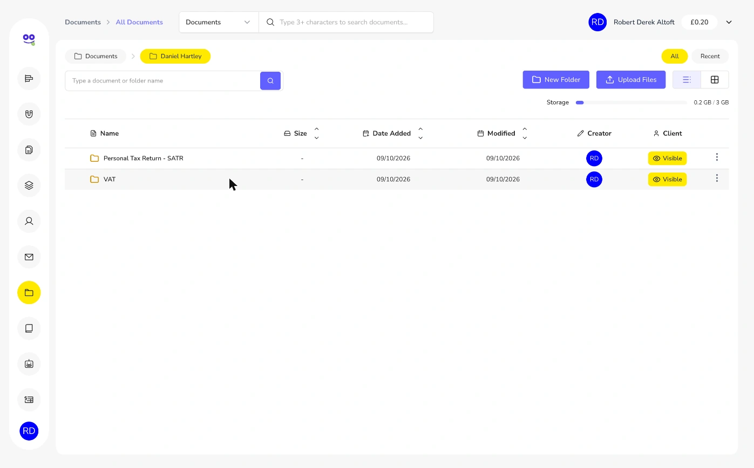
Task: Toggle client visibility for the VAT folder
Action: coord(667,180)
